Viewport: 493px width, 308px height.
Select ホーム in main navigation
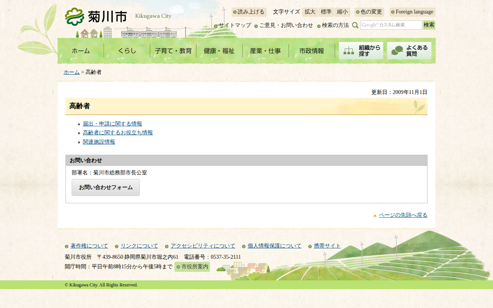(81, 51)
